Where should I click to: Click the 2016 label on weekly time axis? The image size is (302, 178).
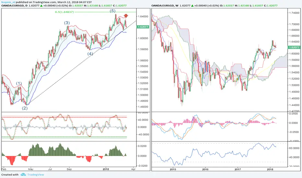tap(205, 169)
